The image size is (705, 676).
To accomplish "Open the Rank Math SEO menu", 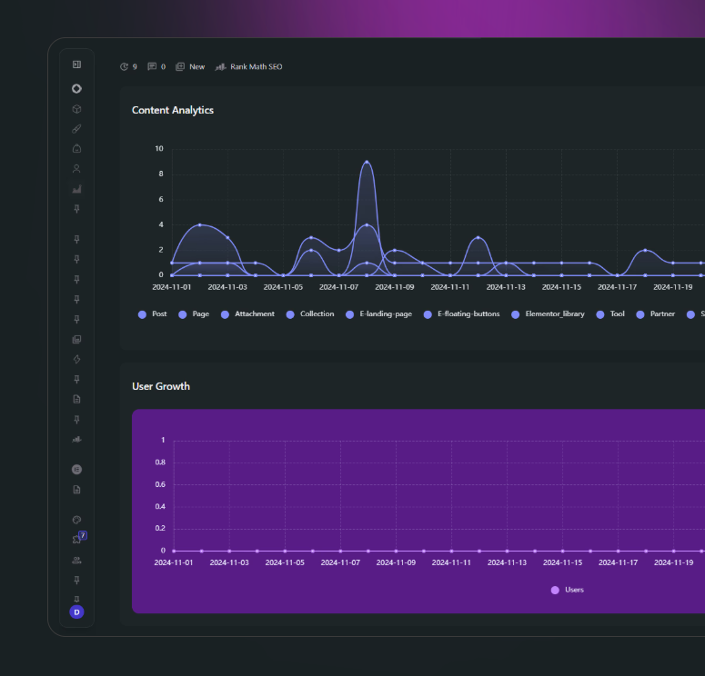I will pos(248,66).
